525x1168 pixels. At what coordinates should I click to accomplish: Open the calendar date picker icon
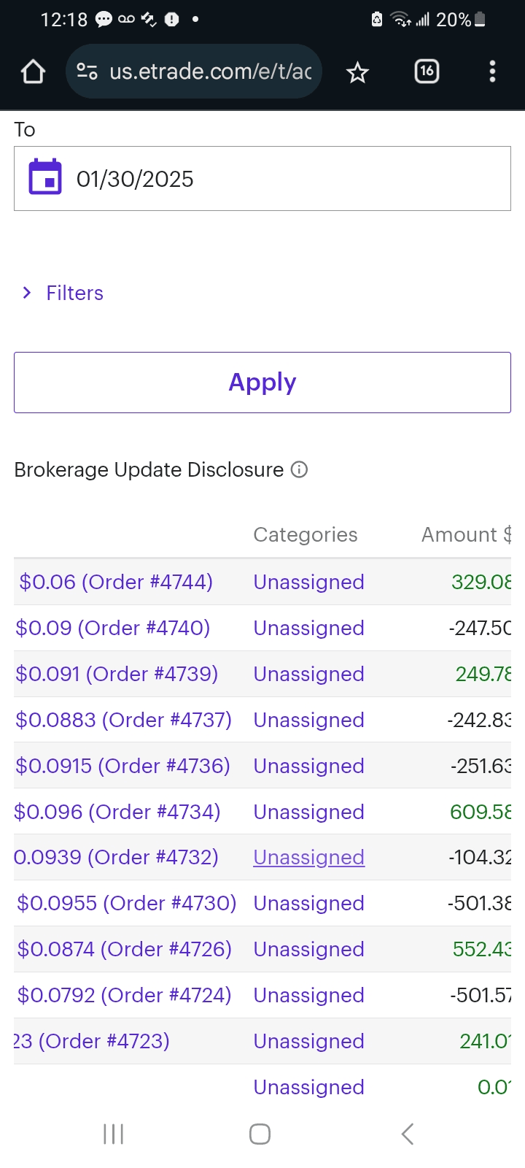45,177
